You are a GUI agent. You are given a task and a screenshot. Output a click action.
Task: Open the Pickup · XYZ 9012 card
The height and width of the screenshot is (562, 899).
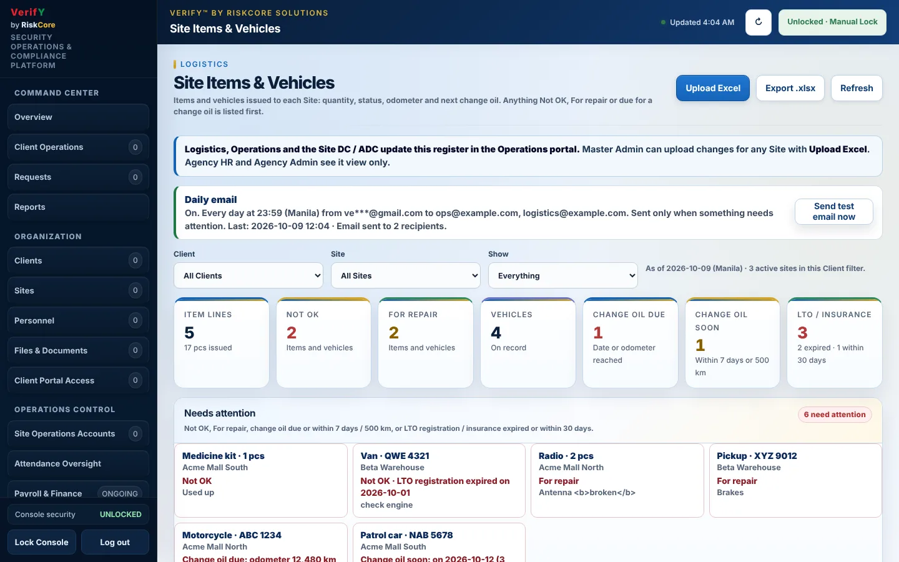795,480
